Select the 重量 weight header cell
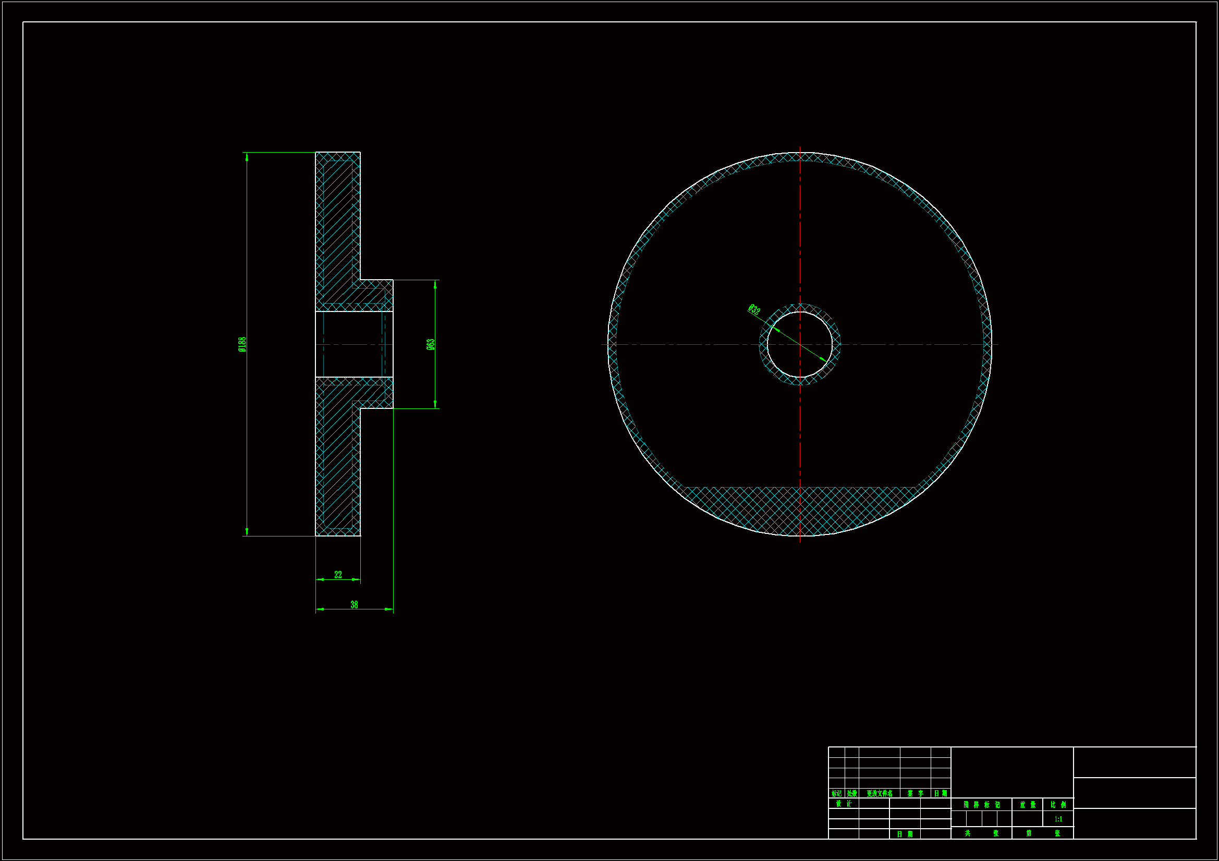This screenshot has width=1219, height=861. point(1027,805)
